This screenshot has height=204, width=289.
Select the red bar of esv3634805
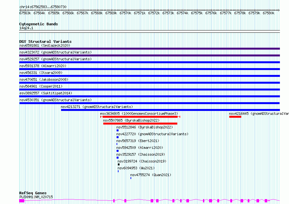pos(140,117)
